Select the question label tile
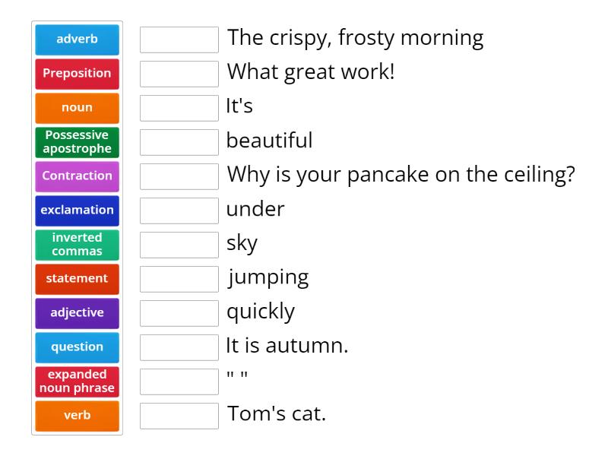 pos(77,347)
